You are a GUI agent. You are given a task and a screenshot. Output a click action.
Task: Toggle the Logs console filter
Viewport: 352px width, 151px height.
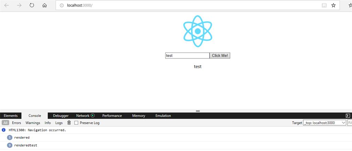coord(59,123)
